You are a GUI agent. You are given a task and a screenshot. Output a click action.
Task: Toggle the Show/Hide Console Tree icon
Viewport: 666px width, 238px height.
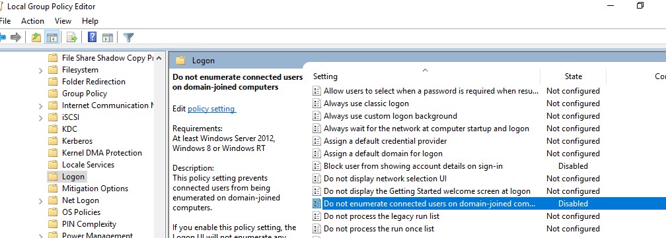coord(52,38)
